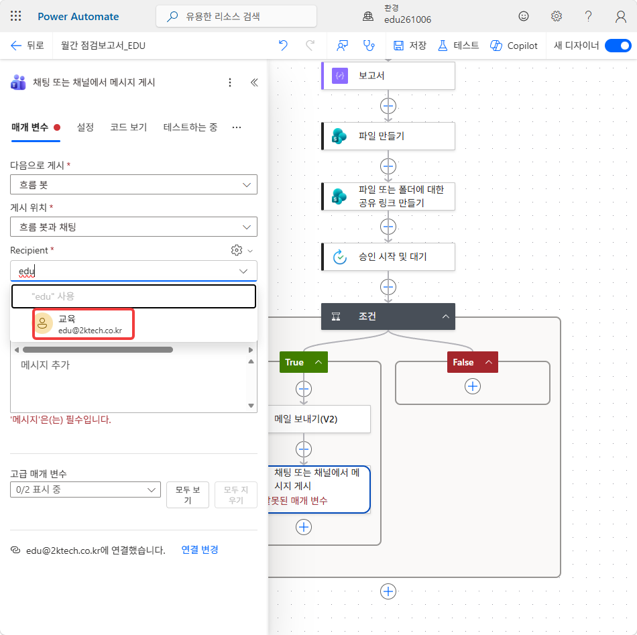
Task: Toggle the 새 디자이너 switch
Action: click(618, 46)
